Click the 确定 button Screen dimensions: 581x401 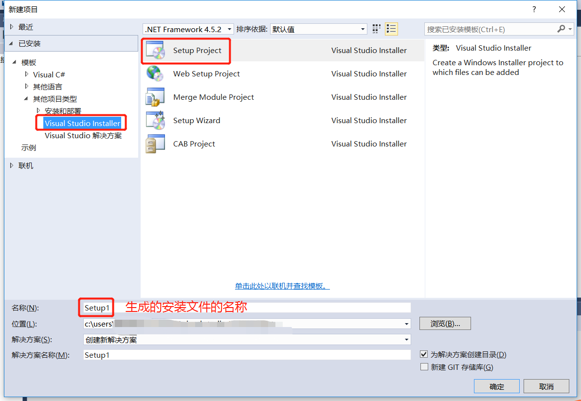click(x=497, y=386)
